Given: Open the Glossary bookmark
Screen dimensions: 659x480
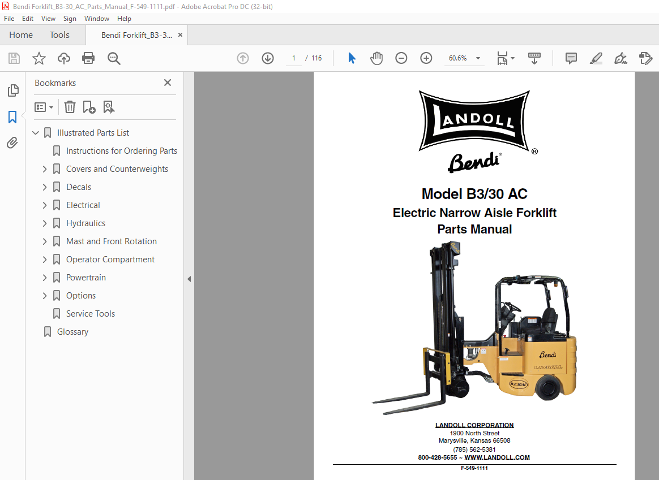Looking at the screenshot, I should [72, 331].
